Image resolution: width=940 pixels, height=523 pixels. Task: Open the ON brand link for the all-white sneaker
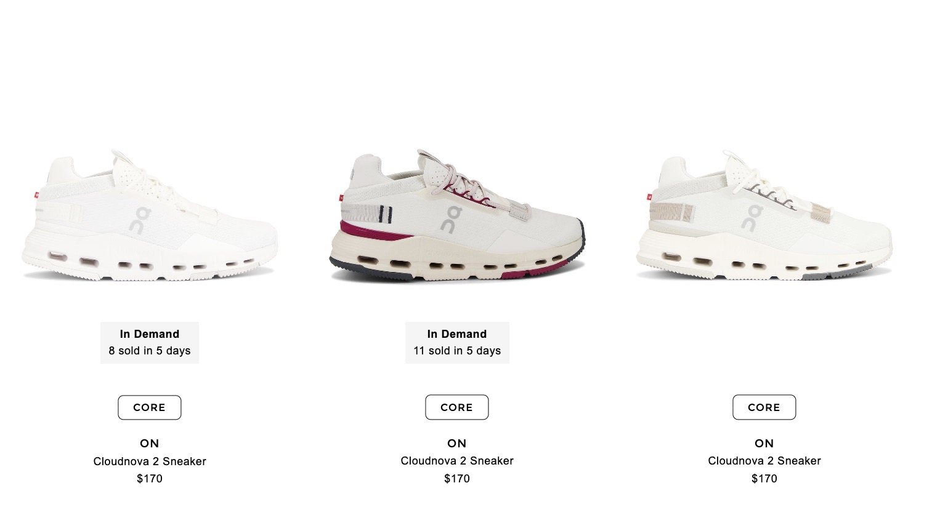pos(150,443)
